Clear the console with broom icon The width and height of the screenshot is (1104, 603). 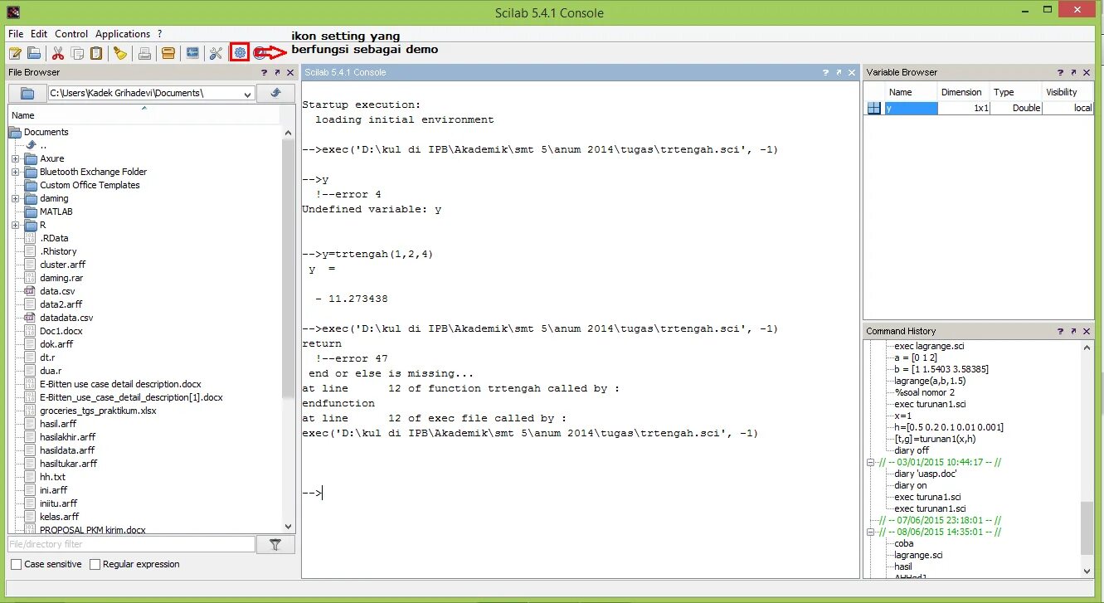click(120, 53)
